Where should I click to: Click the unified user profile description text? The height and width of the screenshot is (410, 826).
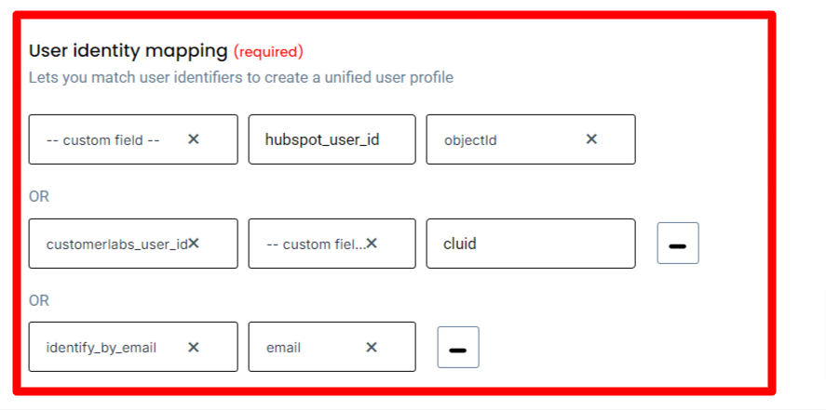[240, 78]
